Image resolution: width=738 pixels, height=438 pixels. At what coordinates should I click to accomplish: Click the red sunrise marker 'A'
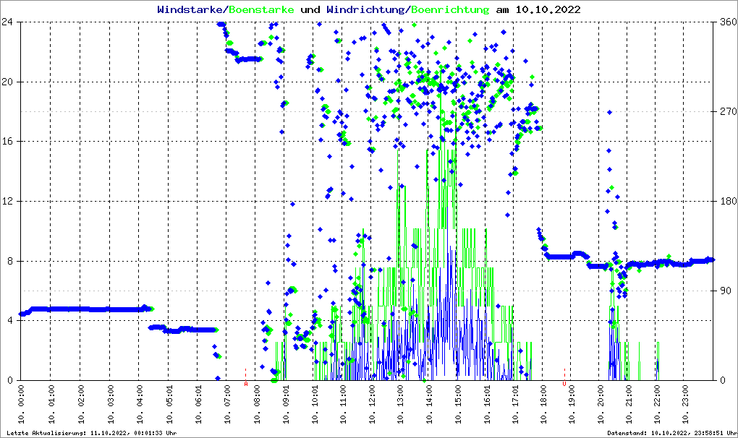246,384
